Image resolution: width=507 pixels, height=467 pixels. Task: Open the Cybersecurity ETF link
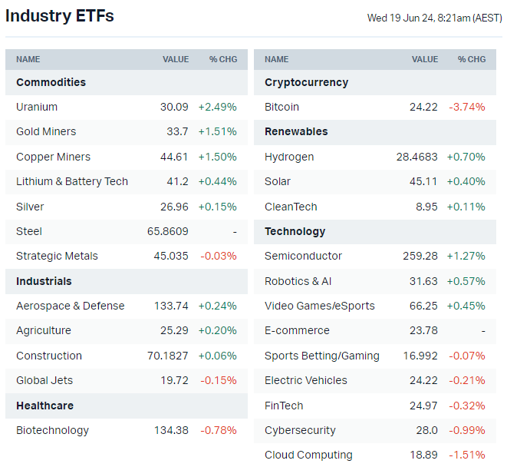pyautogui.click(x=300, y=430)
